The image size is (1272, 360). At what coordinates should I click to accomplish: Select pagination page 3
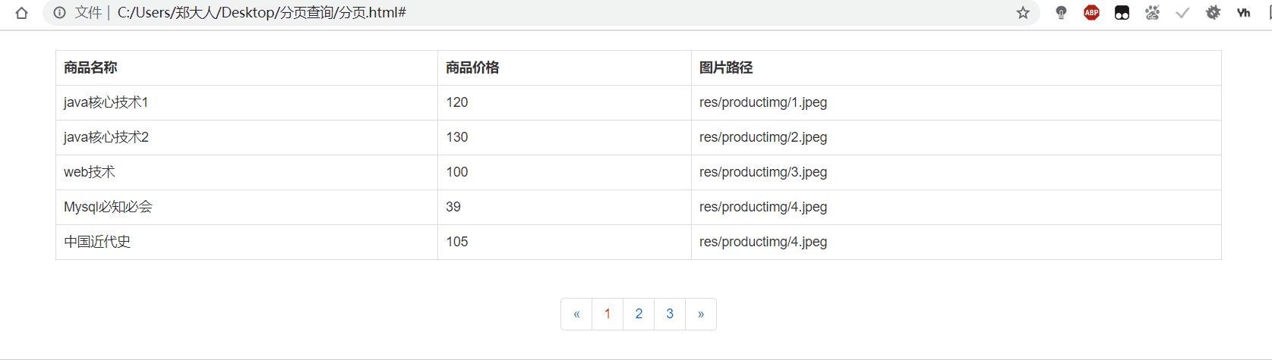point(670,314)
